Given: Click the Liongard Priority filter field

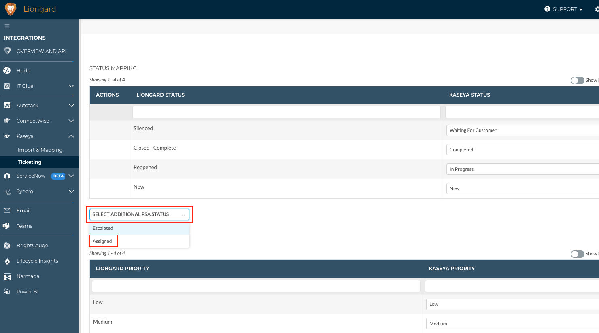Looking at the screenshot, I should 256,286.
